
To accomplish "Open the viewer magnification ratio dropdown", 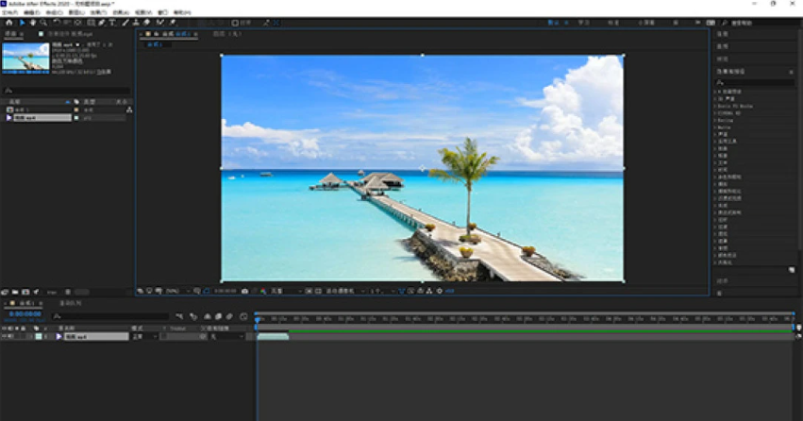I will [x=176, y=291].
